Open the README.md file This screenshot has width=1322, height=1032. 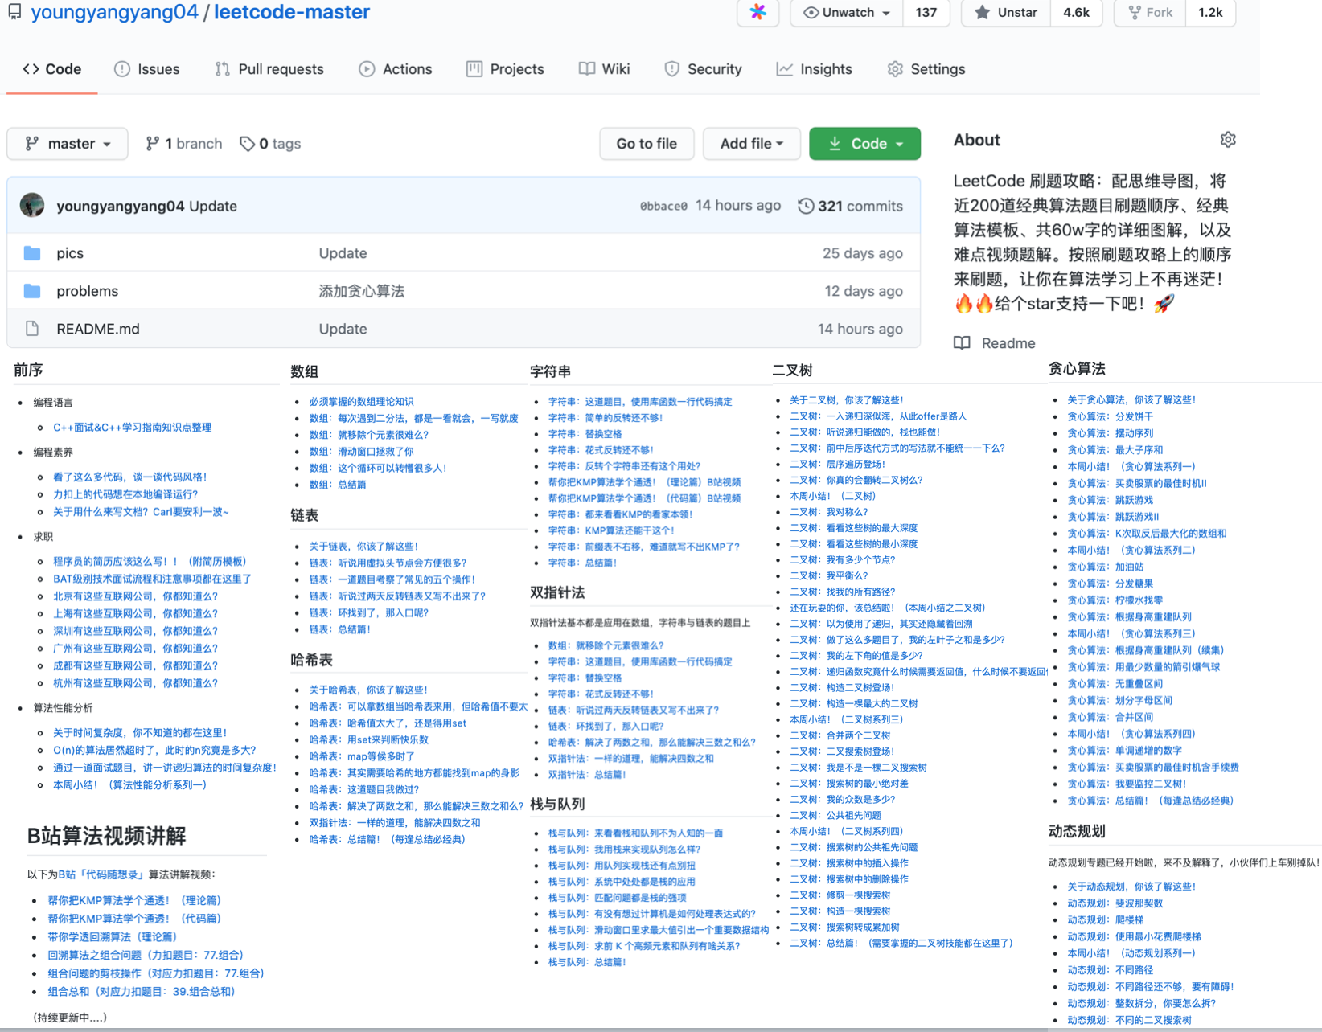tap(98, 329)
